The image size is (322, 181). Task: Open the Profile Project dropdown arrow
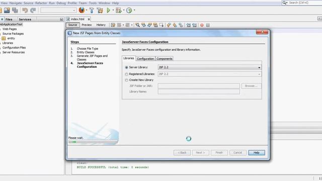(134, 10)
